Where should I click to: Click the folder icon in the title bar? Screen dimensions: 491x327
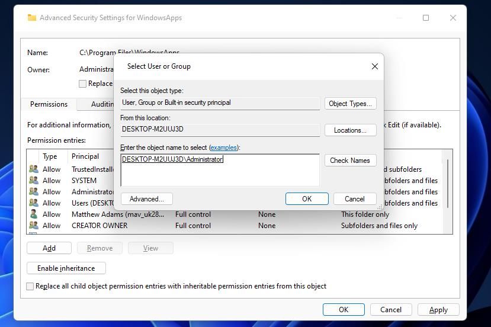point(31,18)
